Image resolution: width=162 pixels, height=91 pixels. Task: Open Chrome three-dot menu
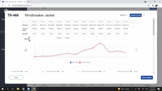(x=160, y=6)
